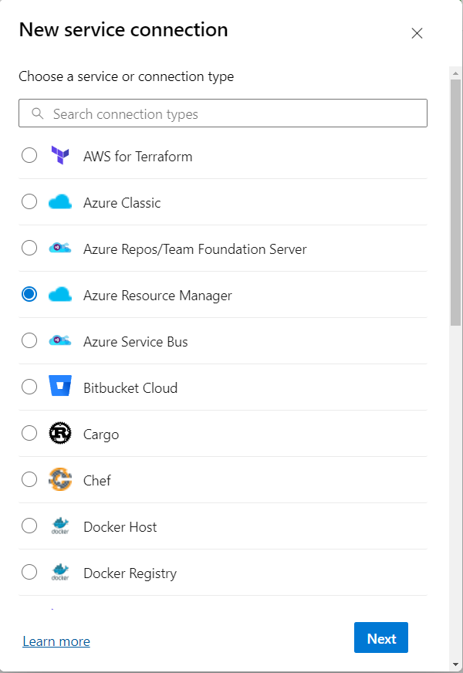Click the 'Azure Classic' label
463x673 pixels.
pyautogui.click(x=122, y=202)
